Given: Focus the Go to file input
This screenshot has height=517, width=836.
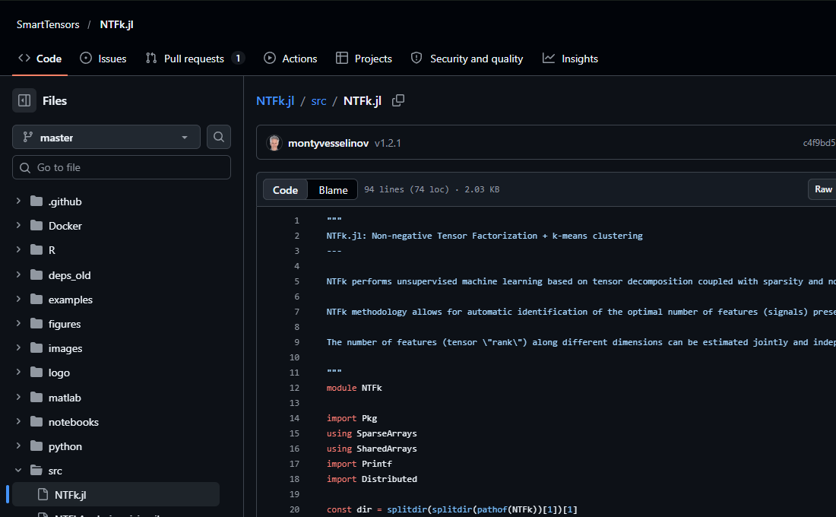Looking at the screenshot, I should tap(122, 167).
